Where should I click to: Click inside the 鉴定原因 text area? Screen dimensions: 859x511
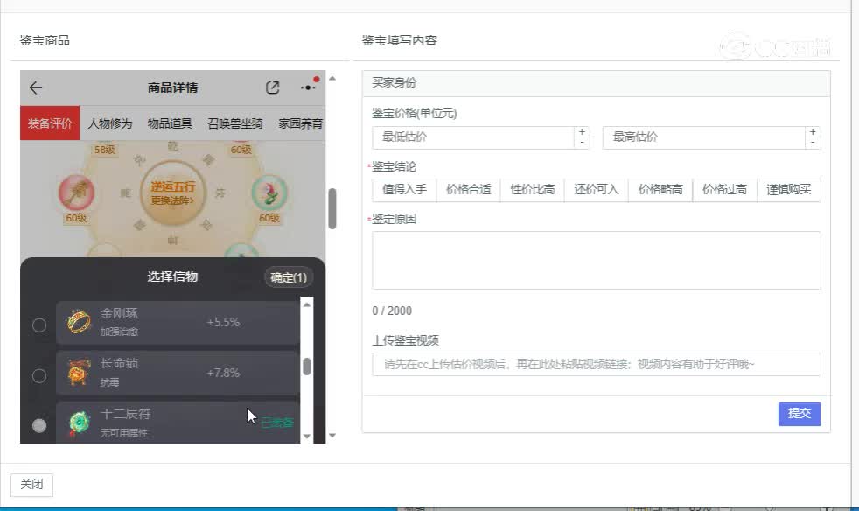pyautogui.click(x=596, y=258)
